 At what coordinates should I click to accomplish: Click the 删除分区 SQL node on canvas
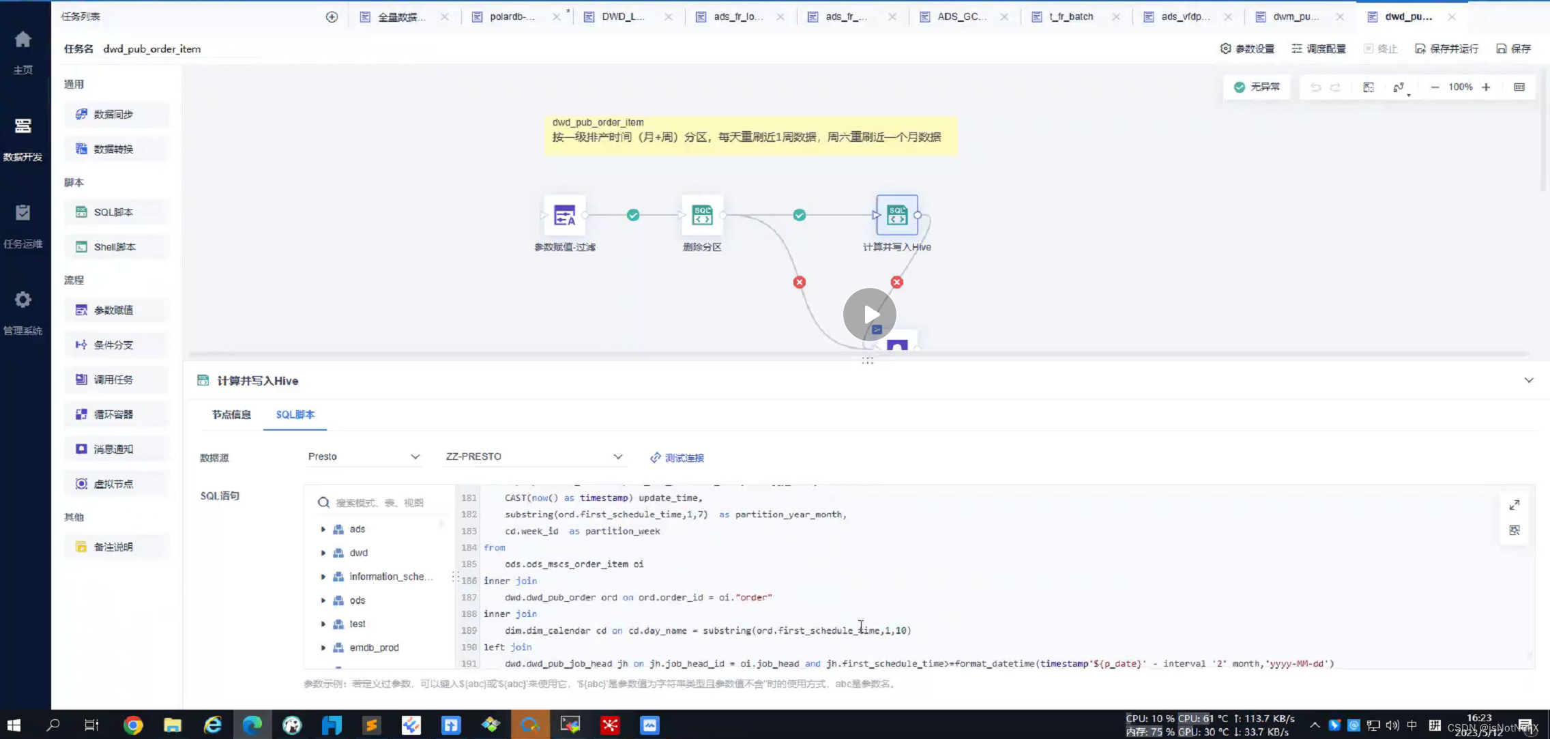point(702,216)
